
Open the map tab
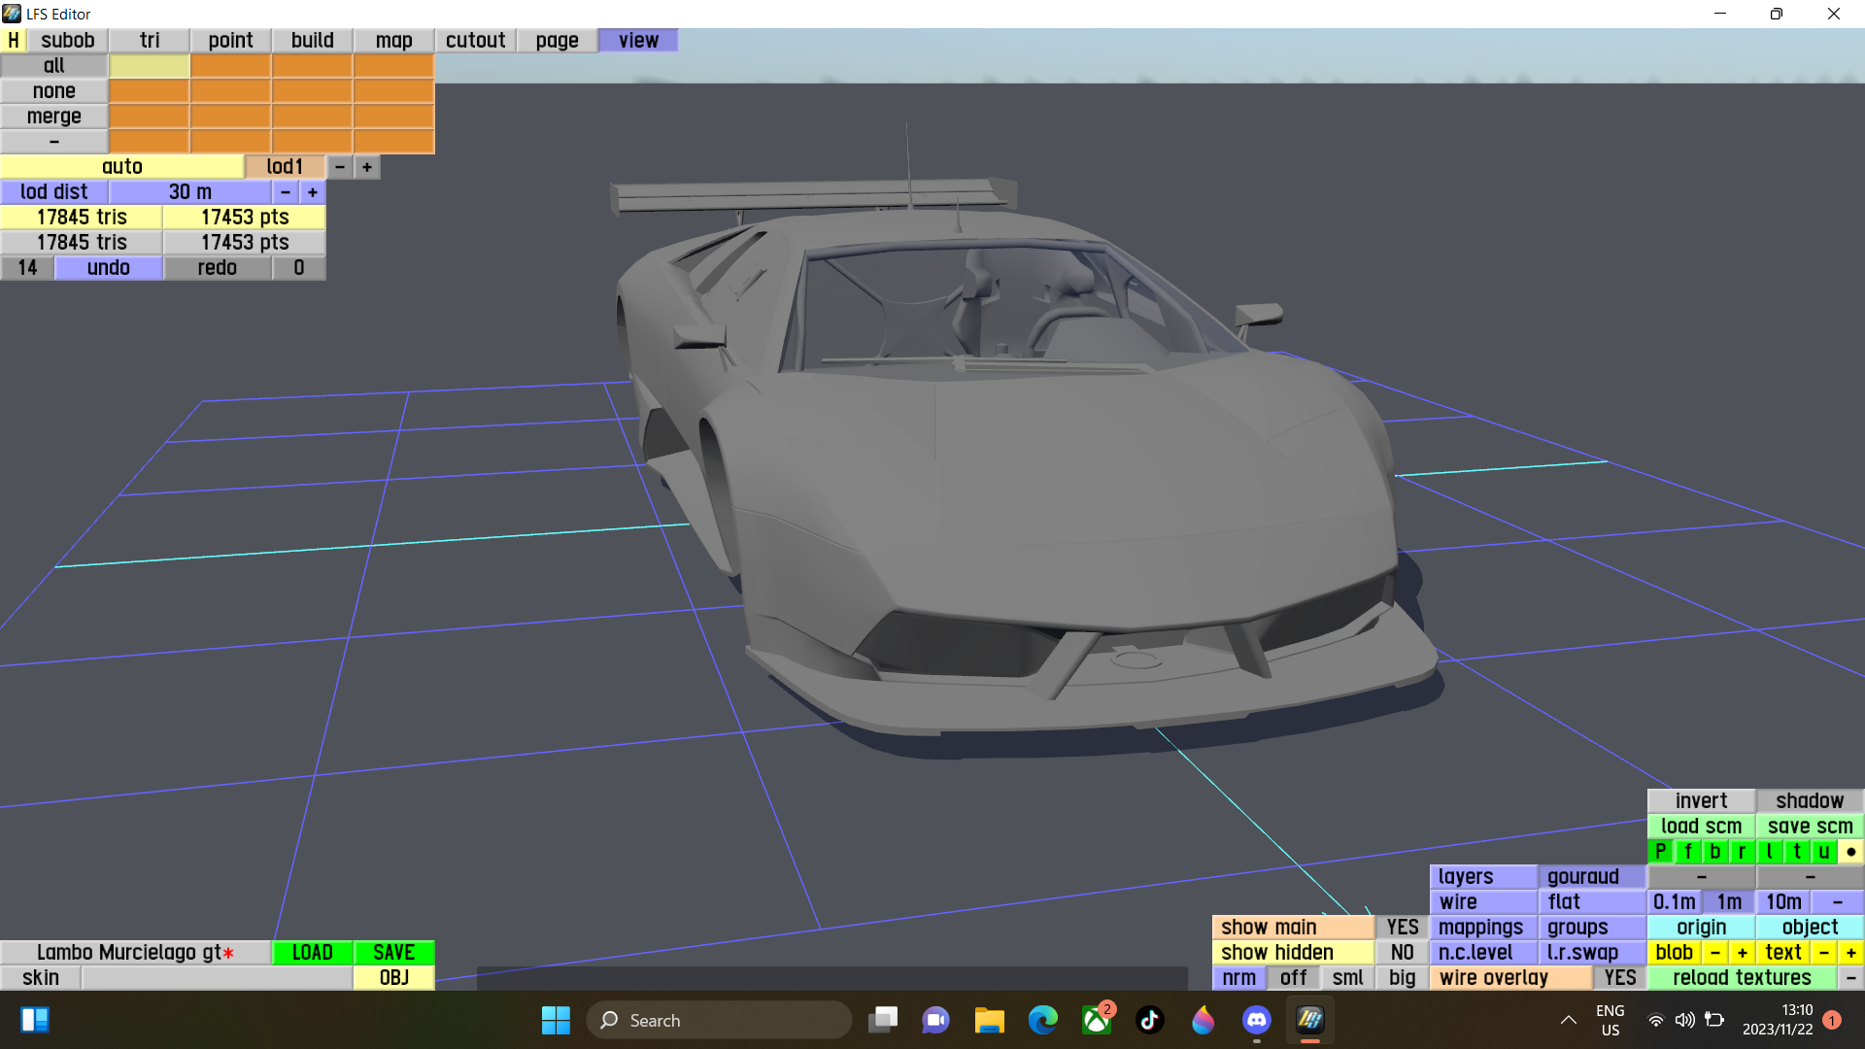click(393, 40)
